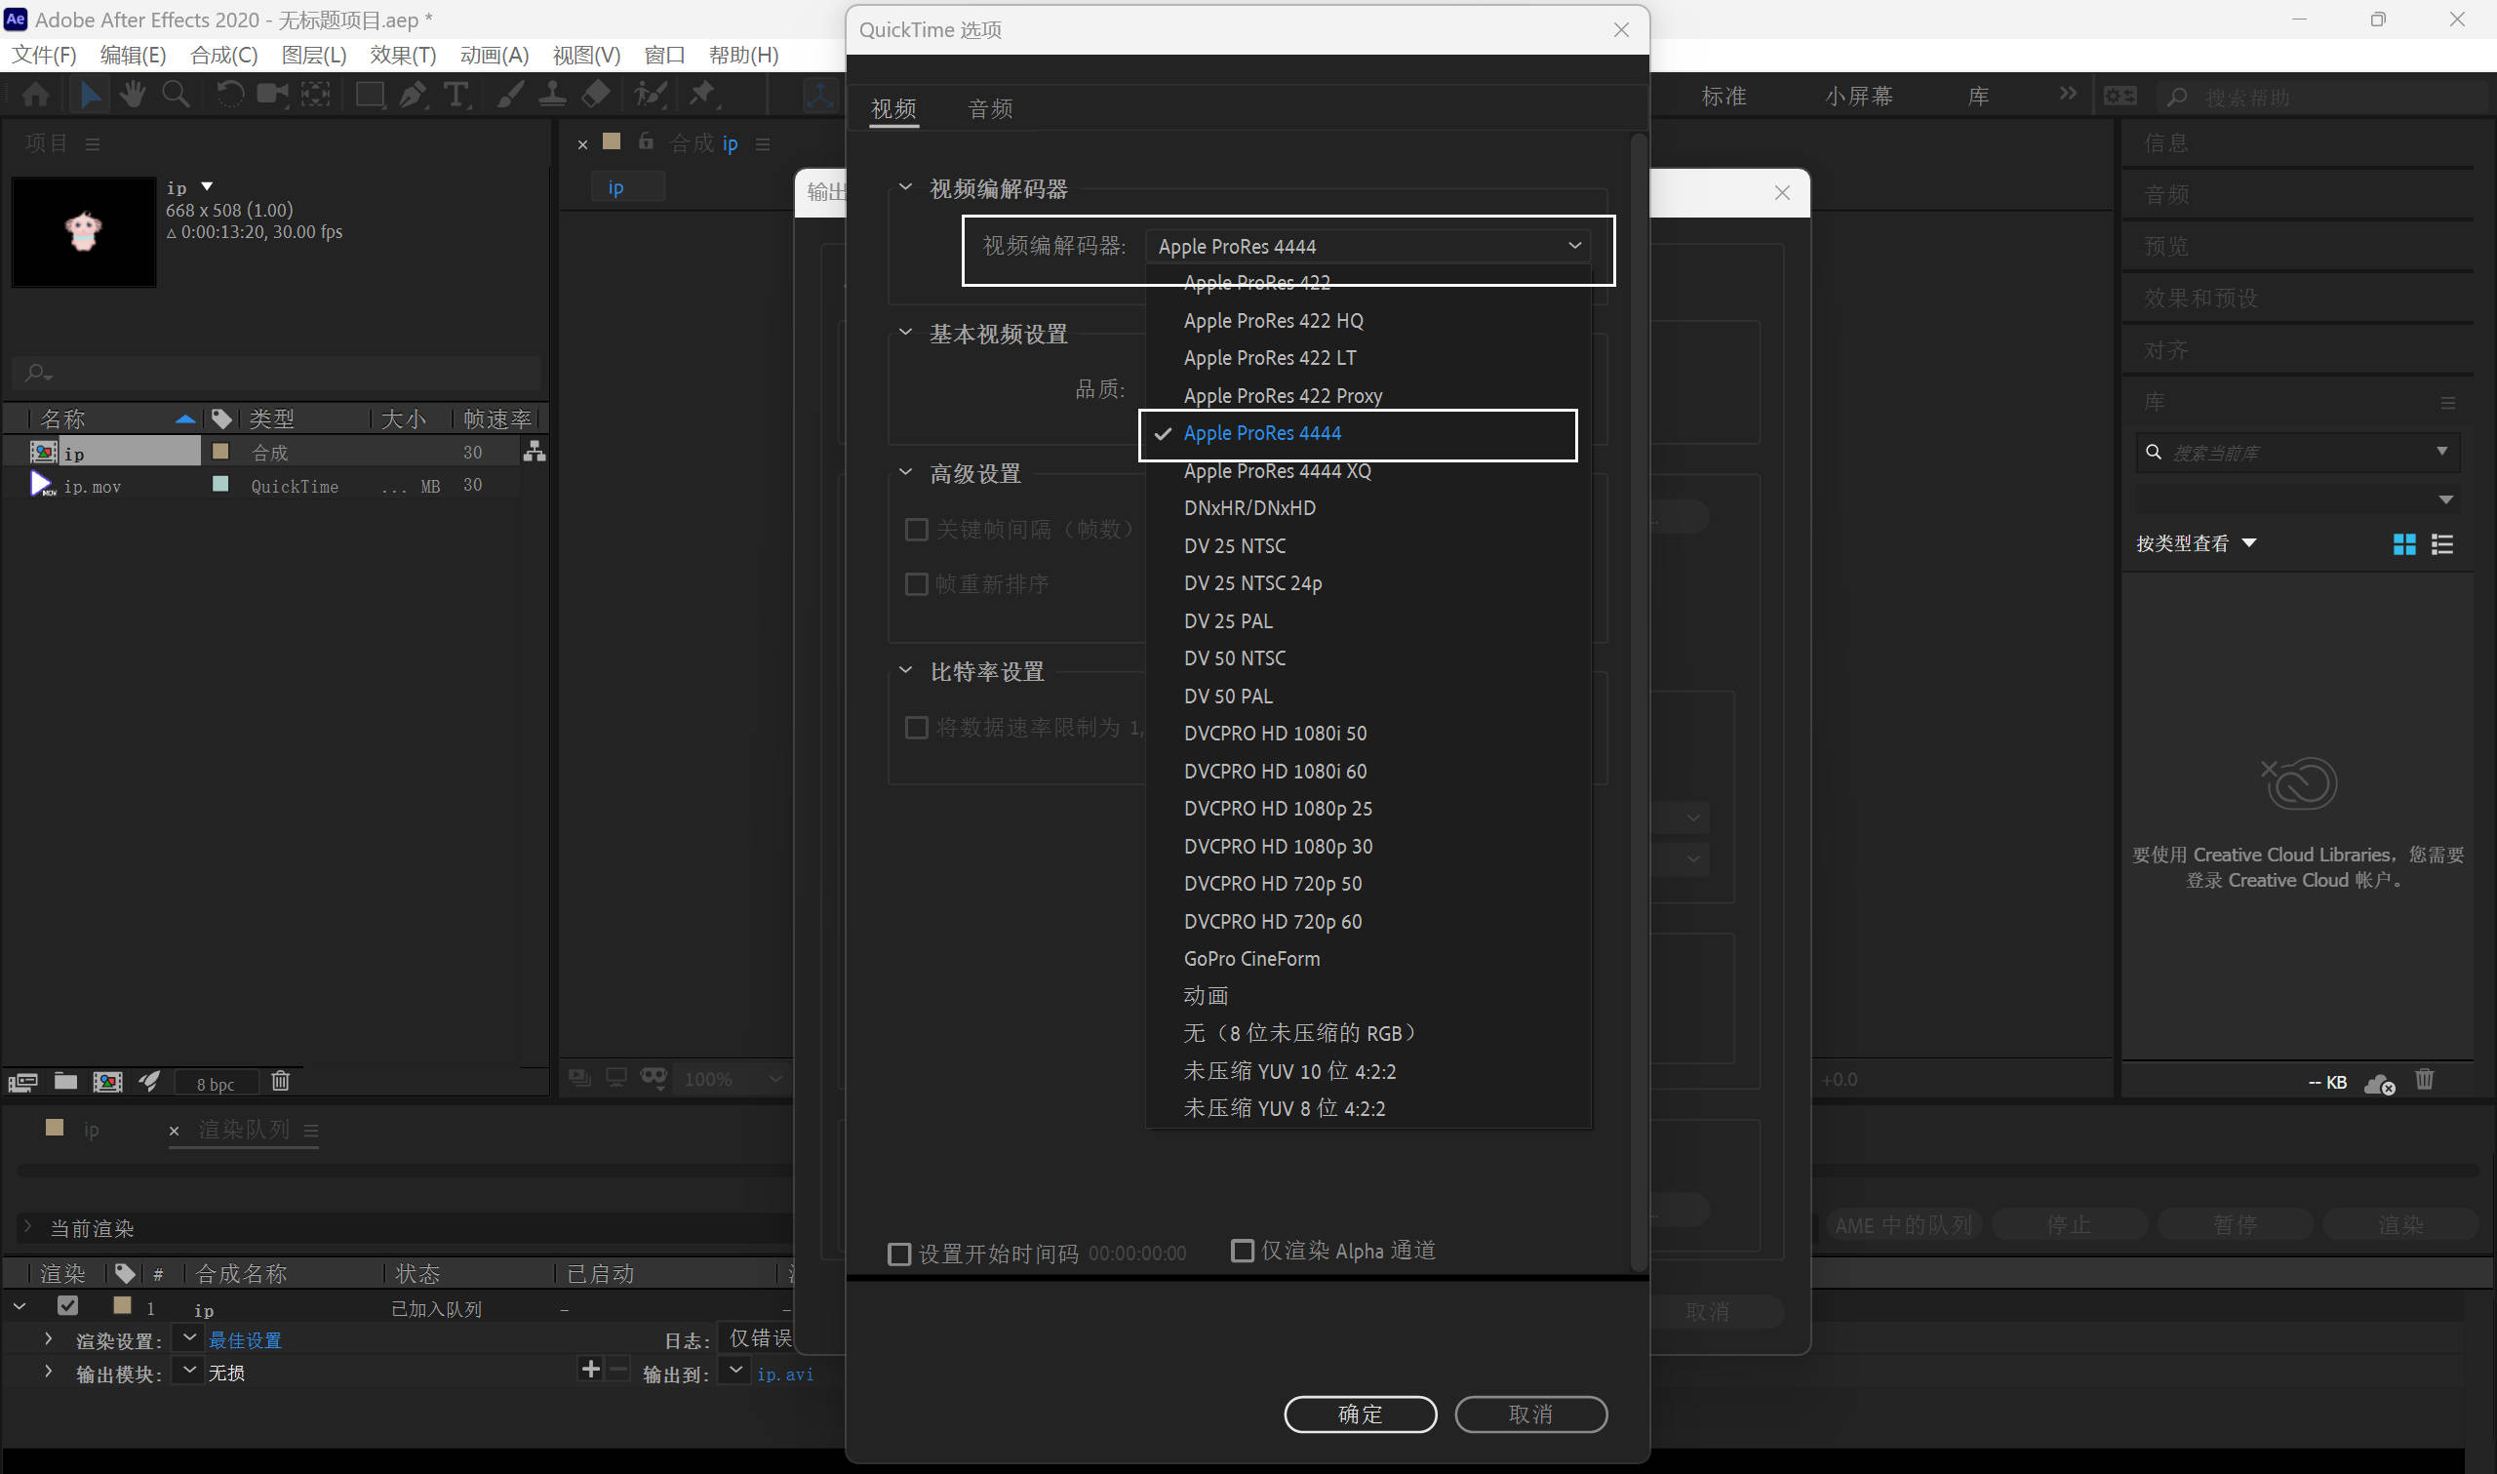Click the new folder icon in project panel
This screenshot has width=2497, height=1474.
point(65,1081)
